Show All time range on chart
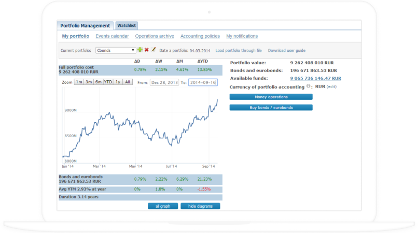This screenshot has height=233, width=418. tap(128, 82)
